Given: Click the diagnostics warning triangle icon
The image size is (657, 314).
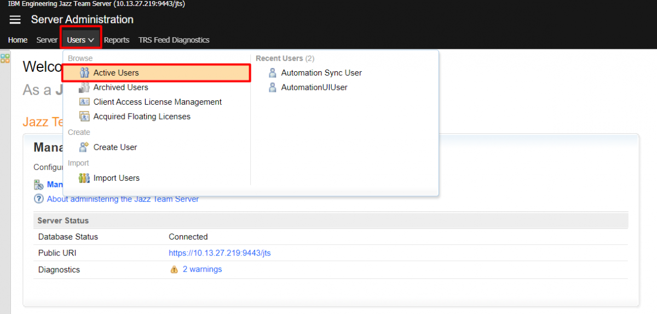Looking at the screenshot, I should pyautogui.click(x=174, y=270).
